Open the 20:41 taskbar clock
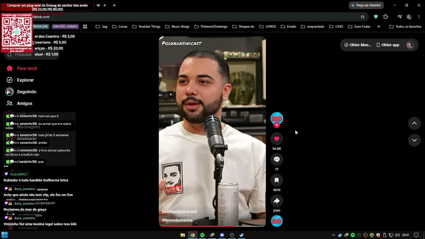 pyautogui.click(x=405, y=235)
